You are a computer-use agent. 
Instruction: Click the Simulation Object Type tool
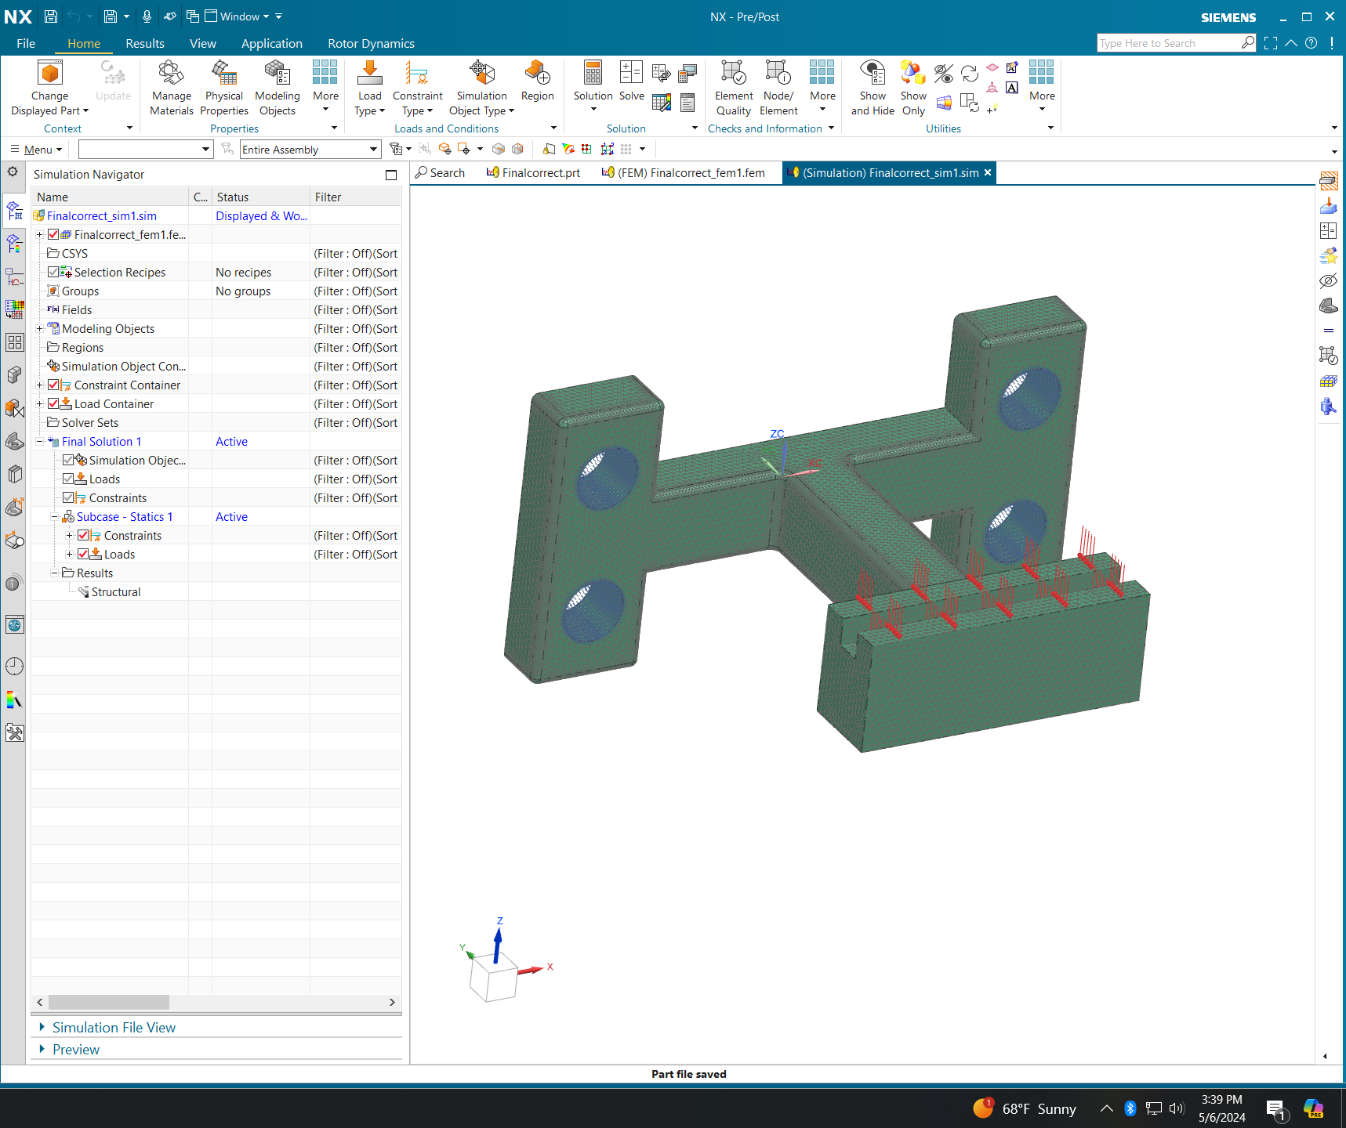[x=481, y=86]
